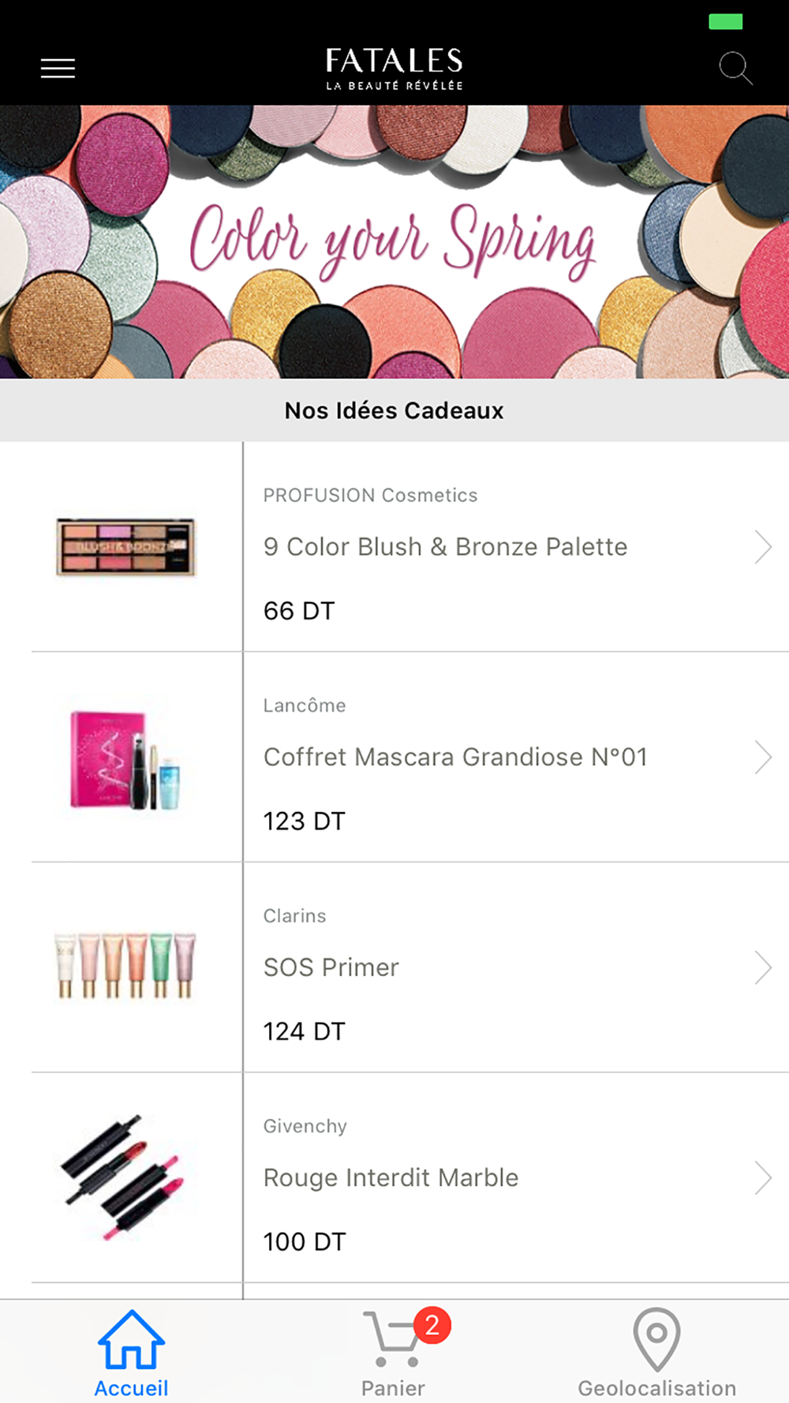Tap the red cart badge showing 2
789x1403 pixels.
(x=432, y=1325)
